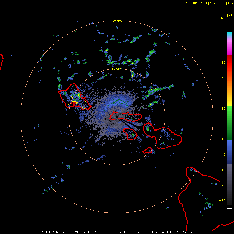This screenshot has height=234, width=234.
Task: Click the 0 value on the dBZ scale
Action: tap(224, 155)
